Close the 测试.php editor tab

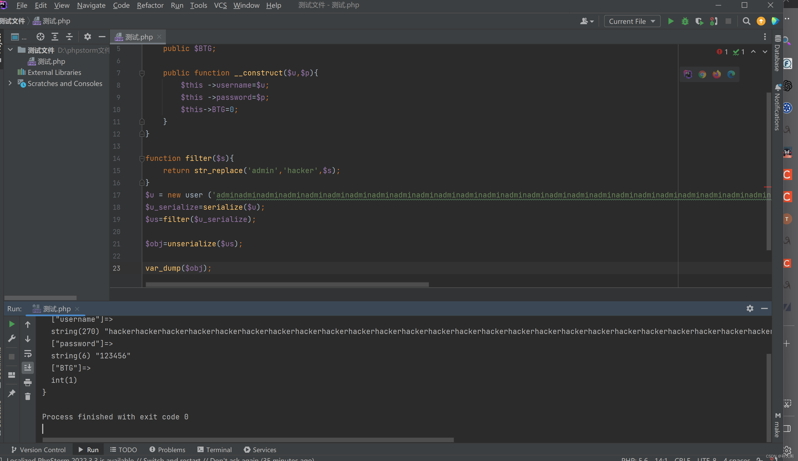(159, 37)
